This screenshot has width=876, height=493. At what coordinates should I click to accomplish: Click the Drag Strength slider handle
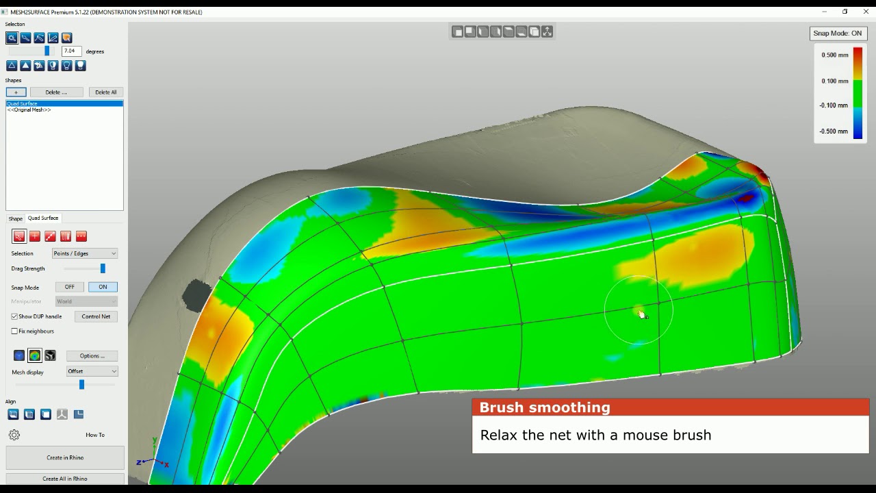(x=103, y=268)
